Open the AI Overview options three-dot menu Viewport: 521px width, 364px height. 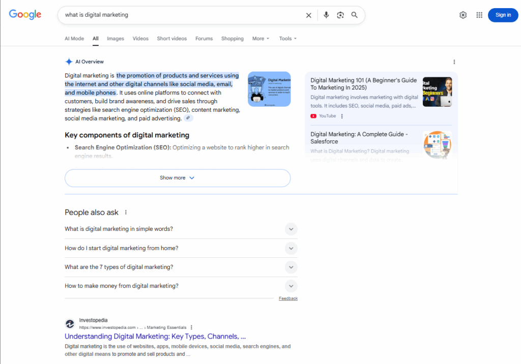[454, 61]
